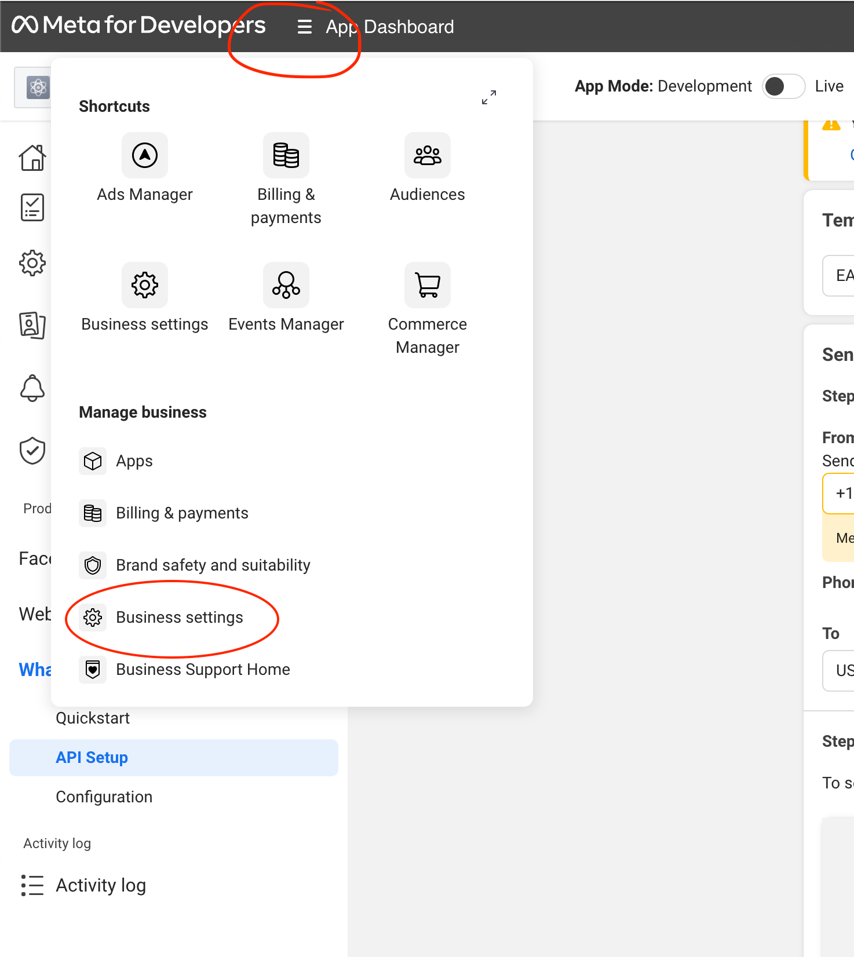Select Apps under Manage business

click(x=134, y=461)
